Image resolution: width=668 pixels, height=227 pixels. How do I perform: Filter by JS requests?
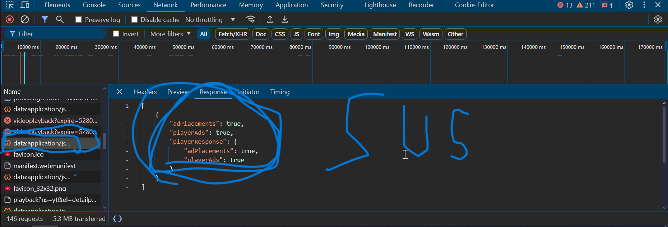(x=296, y=34)
